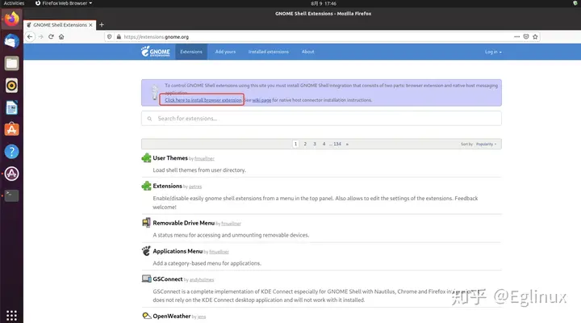The image size is (581, 323).
Task: Open the wiki page link
Action: pos(261,100)
